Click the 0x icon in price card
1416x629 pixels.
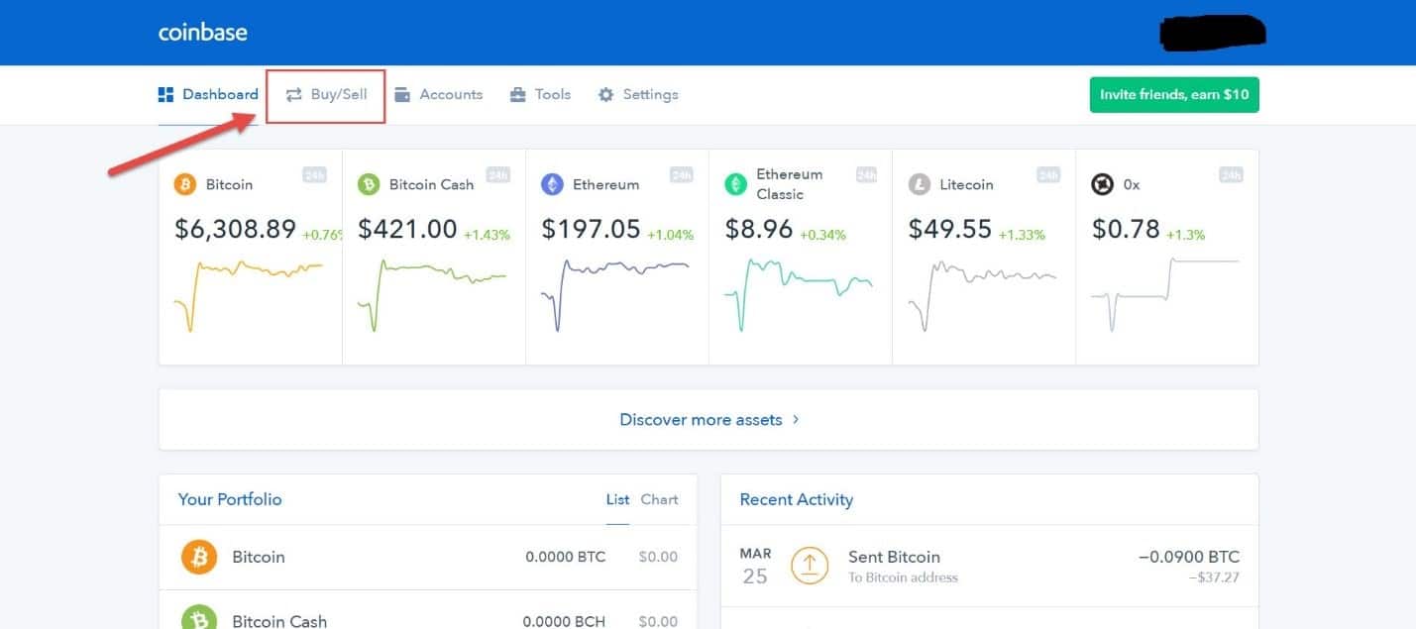coord(1103,184)
